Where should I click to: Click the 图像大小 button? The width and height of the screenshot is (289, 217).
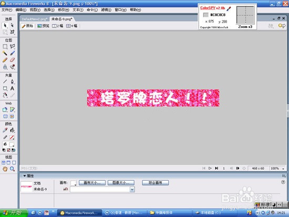click(x=121, y=183)
